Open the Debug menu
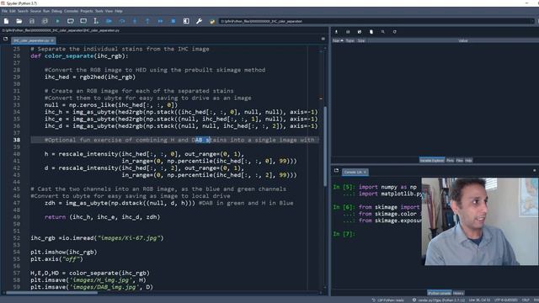The width and height of the screenshot is (539, 303). tap(56, 11)
